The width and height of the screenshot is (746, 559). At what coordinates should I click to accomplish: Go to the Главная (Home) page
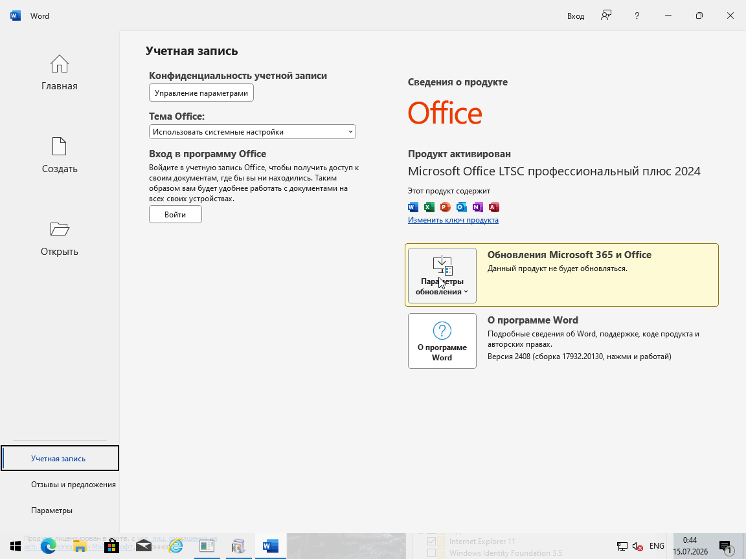59,72
